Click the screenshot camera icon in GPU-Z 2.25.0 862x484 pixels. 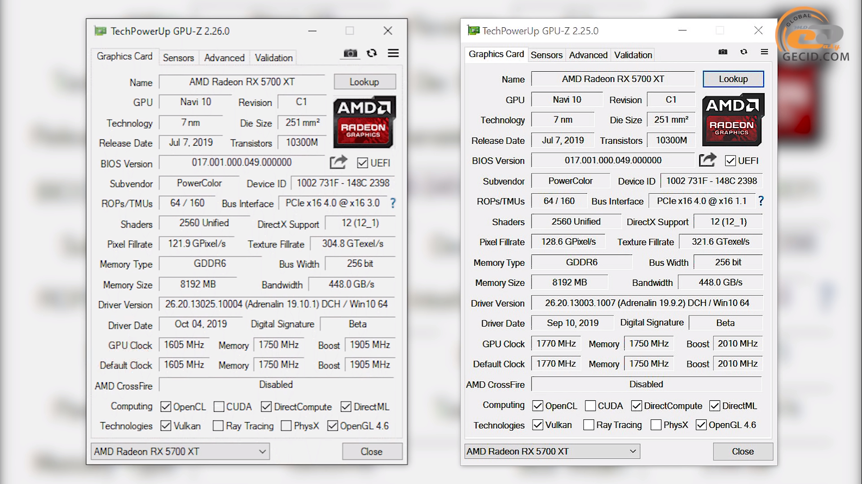pyautogui.click(x=723, y=52)
